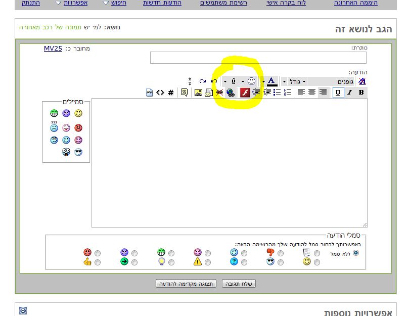Select the thumbs-down message icon radio button
409x316 pixels.
point(281,253)
